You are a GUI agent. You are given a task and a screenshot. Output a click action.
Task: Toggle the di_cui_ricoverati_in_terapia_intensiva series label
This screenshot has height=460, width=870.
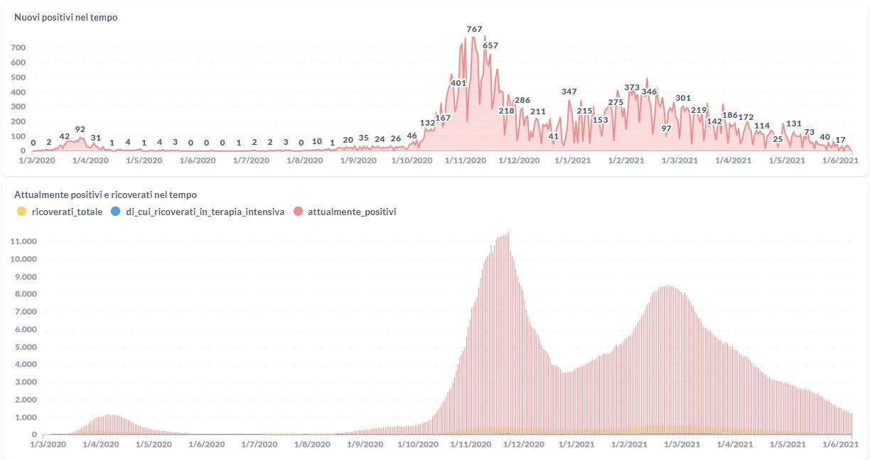[205, 212]
